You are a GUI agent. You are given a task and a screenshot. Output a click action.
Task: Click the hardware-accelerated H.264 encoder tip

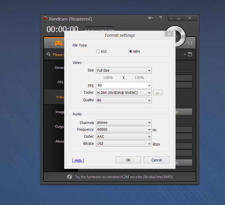(x=123, y=177)
